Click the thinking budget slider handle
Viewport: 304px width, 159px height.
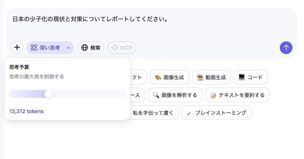point(48,94)
